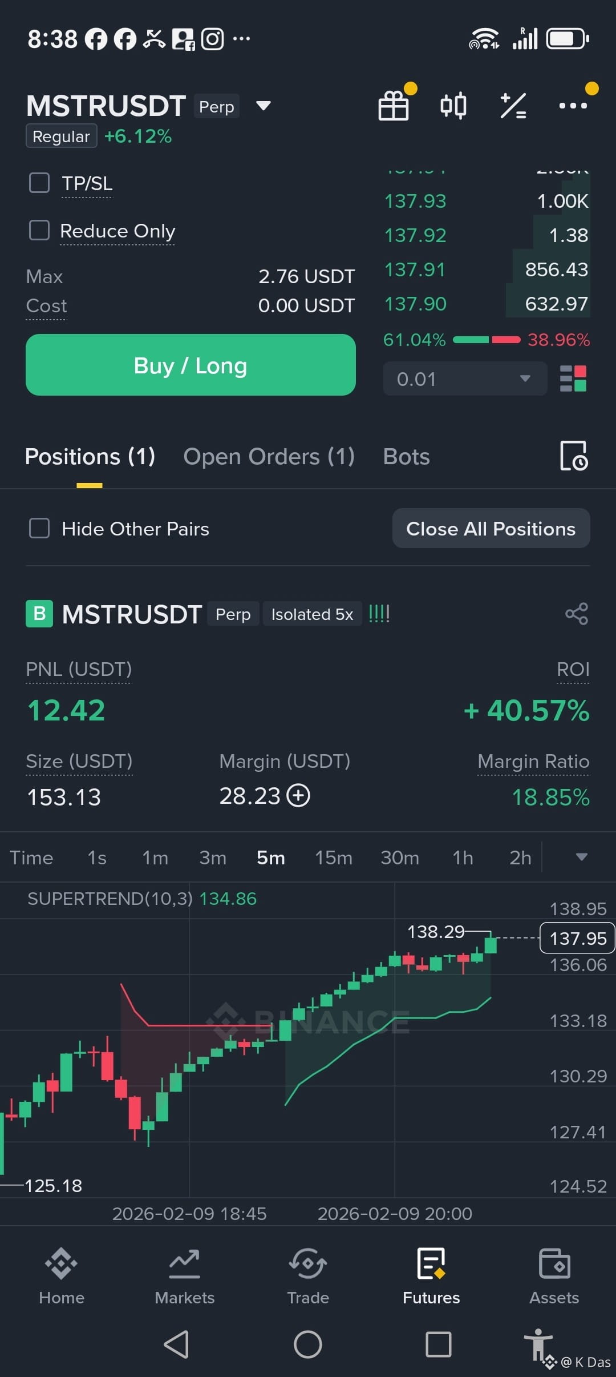Open the gift rewards icon
The height and width of the screenshot is (1377, 616).
click(394, 106)
